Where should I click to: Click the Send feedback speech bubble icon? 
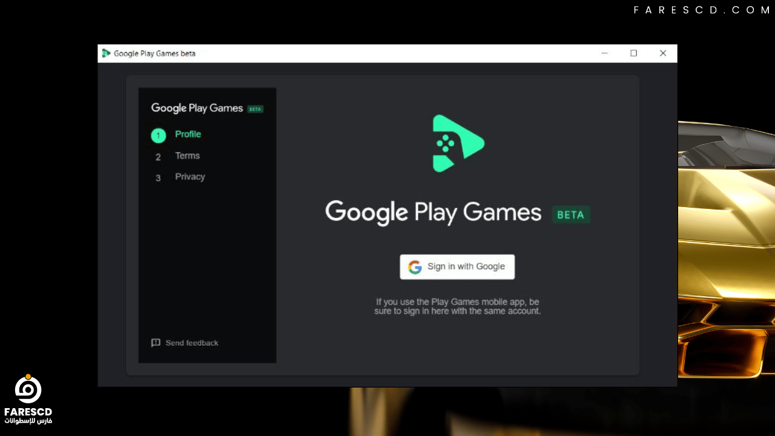(x=156, y=343)
